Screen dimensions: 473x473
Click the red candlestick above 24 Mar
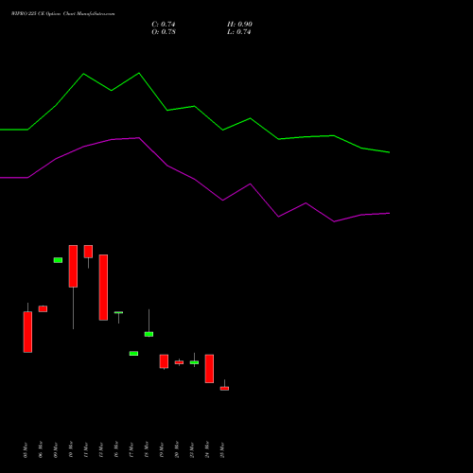click(209, 369)
